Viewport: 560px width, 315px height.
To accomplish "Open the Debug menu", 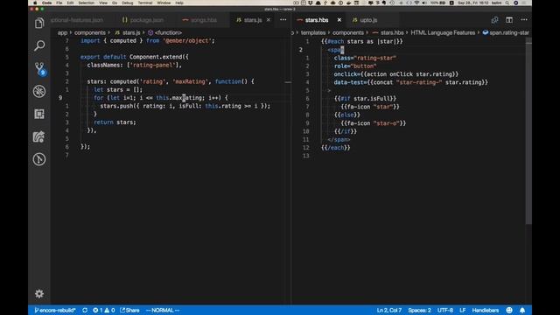I will click(x=128, y=3).
